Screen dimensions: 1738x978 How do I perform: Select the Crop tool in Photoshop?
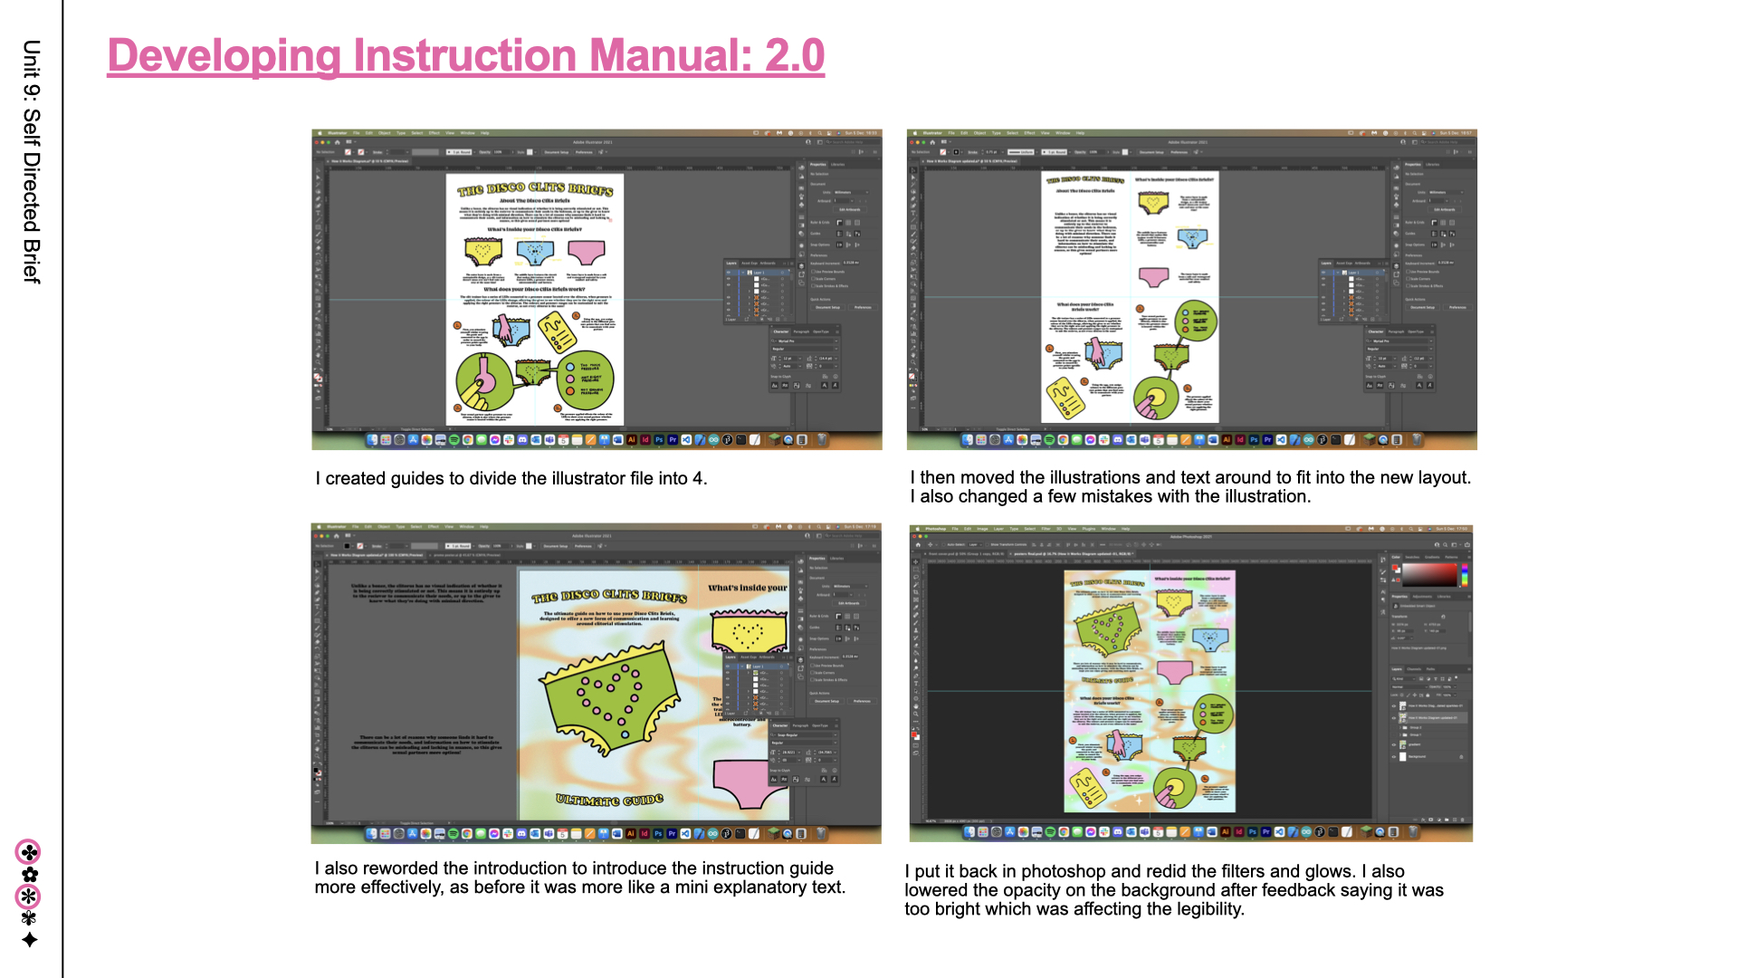(916, 592)
